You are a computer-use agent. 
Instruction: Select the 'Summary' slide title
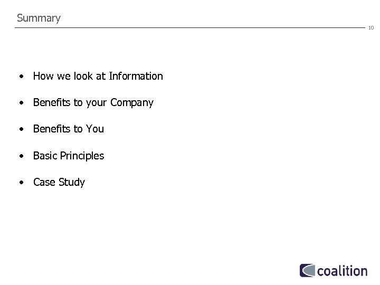coord(39,18)
